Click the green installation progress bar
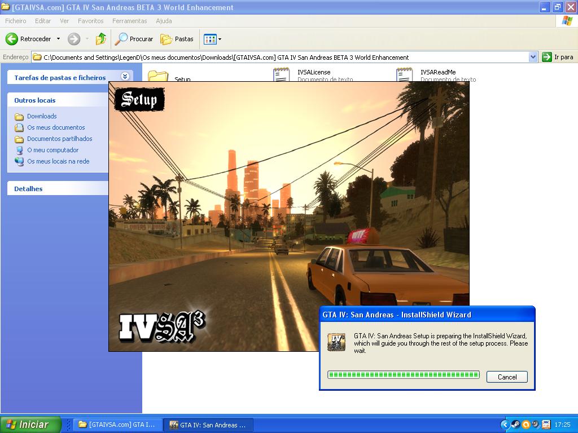The image size is (578, 433). [403, 375]
